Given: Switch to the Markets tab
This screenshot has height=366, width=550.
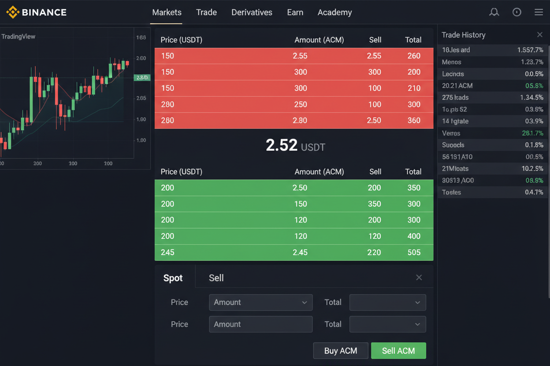Looking at the screenshot, I should click(167, 12).
